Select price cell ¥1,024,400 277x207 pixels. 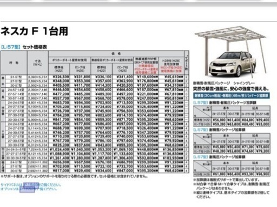(59, 149)
